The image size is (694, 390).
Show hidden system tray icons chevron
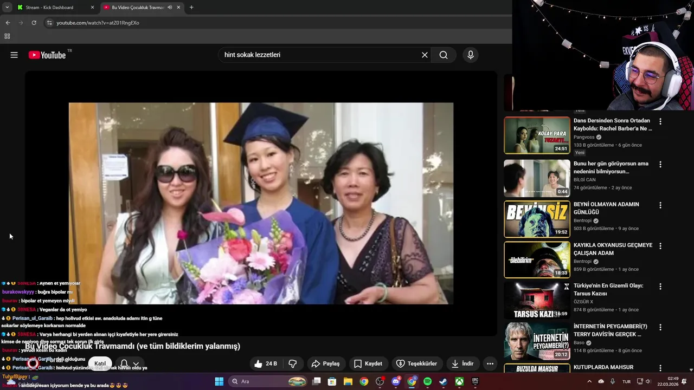pos(589,382)
